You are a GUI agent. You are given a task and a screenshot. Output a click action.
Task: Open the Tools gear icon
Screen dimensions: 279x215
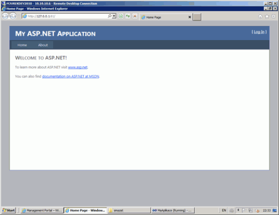pos(274,16)
